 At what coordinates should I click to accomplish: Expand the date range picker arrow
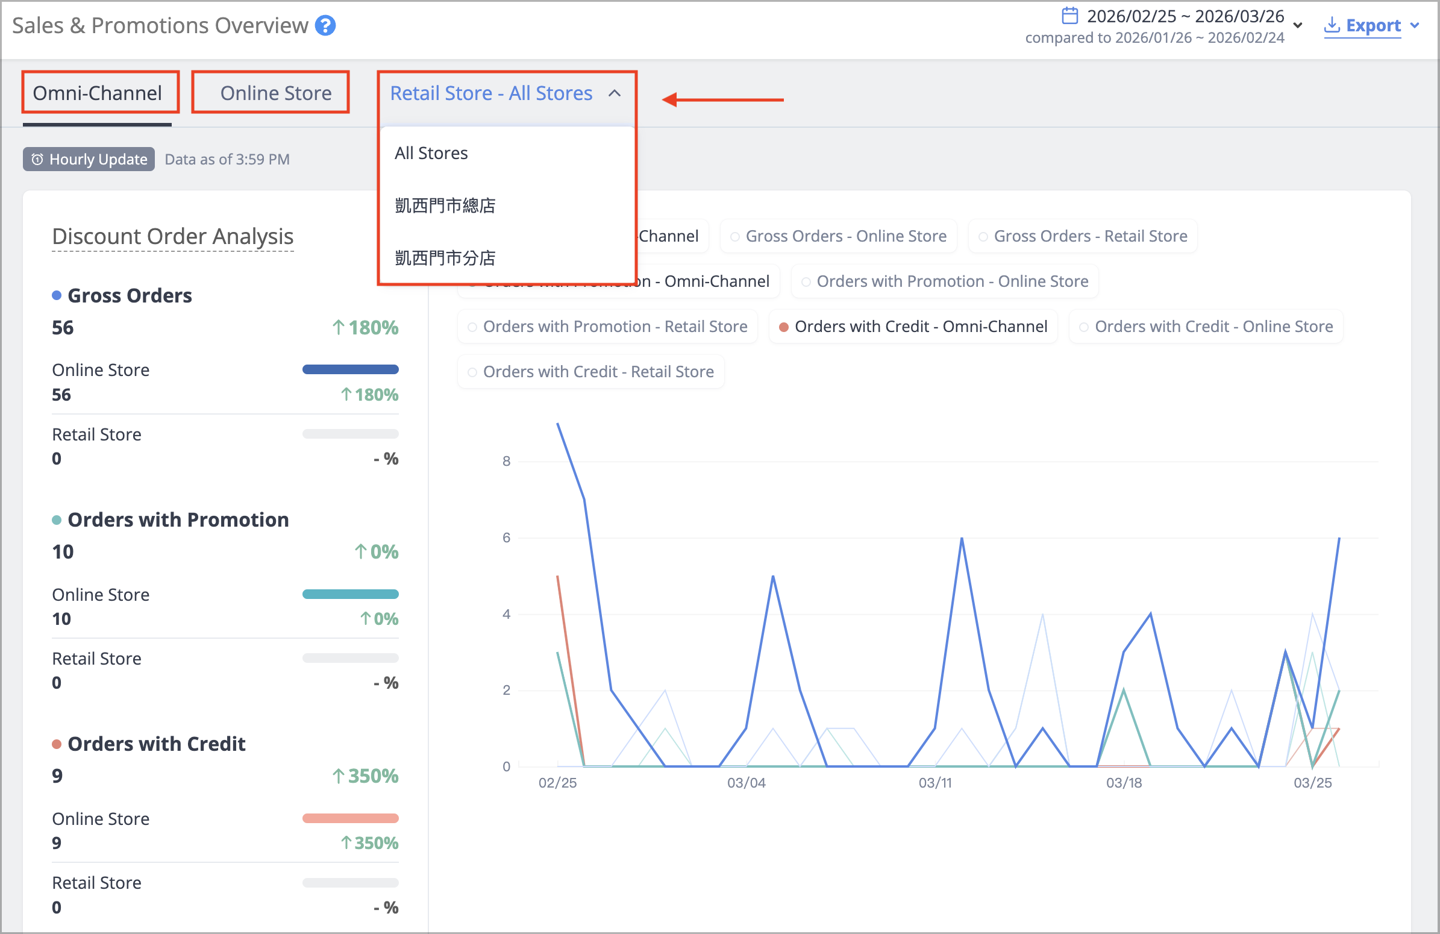1298,25
